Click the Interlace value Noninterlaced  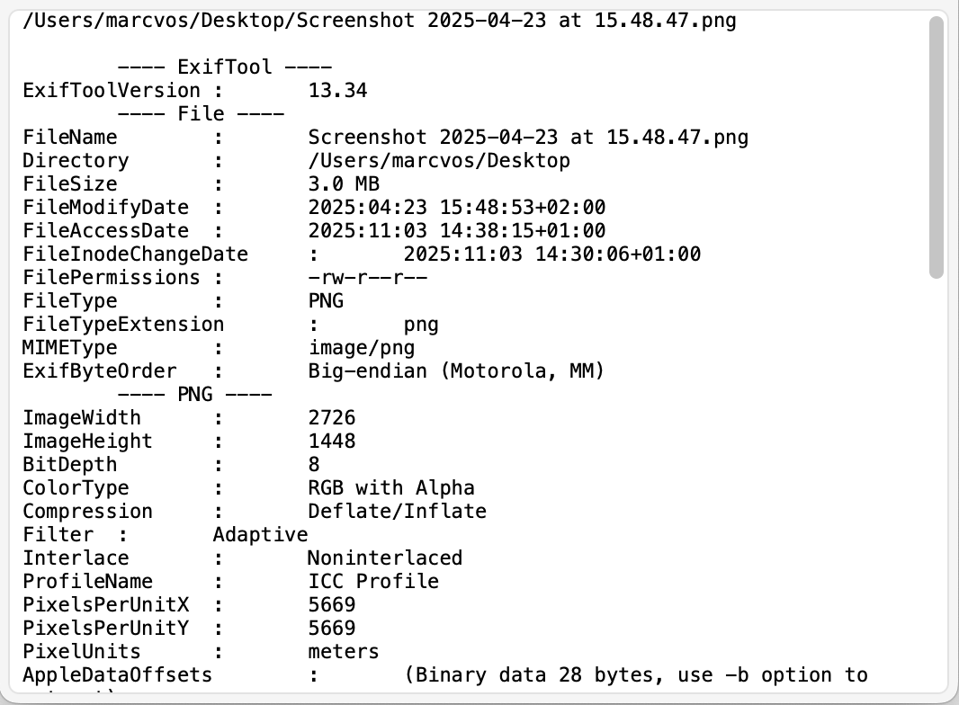pyautogui.click(x=384, y=558)
